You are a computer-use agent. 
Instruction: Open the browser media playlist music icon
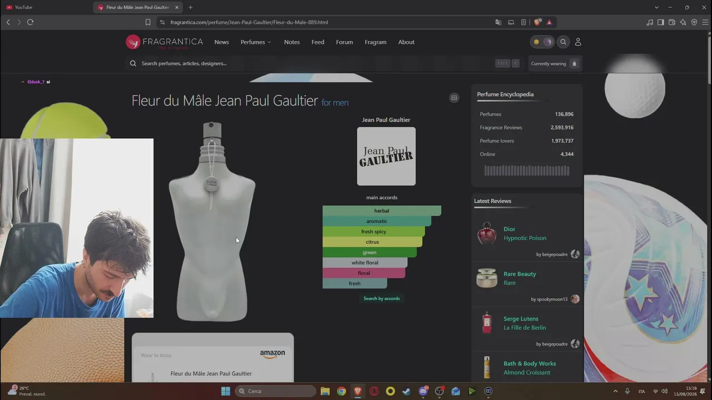click(650, 22)
